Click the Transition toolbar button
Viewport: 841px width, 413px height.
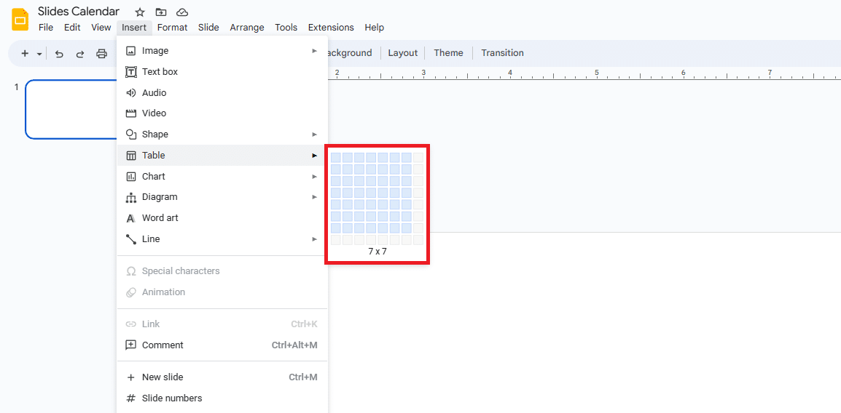coord(502,53)
